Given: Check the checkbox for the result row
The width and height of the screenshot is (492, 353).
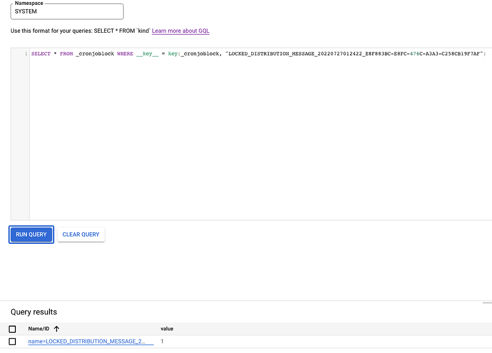Looking at the screenshot, I should [x=12, y=341].
